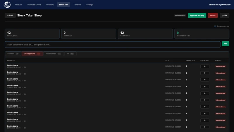Edit counted value for DEMARCH30-BL1002

click(205, 73)
